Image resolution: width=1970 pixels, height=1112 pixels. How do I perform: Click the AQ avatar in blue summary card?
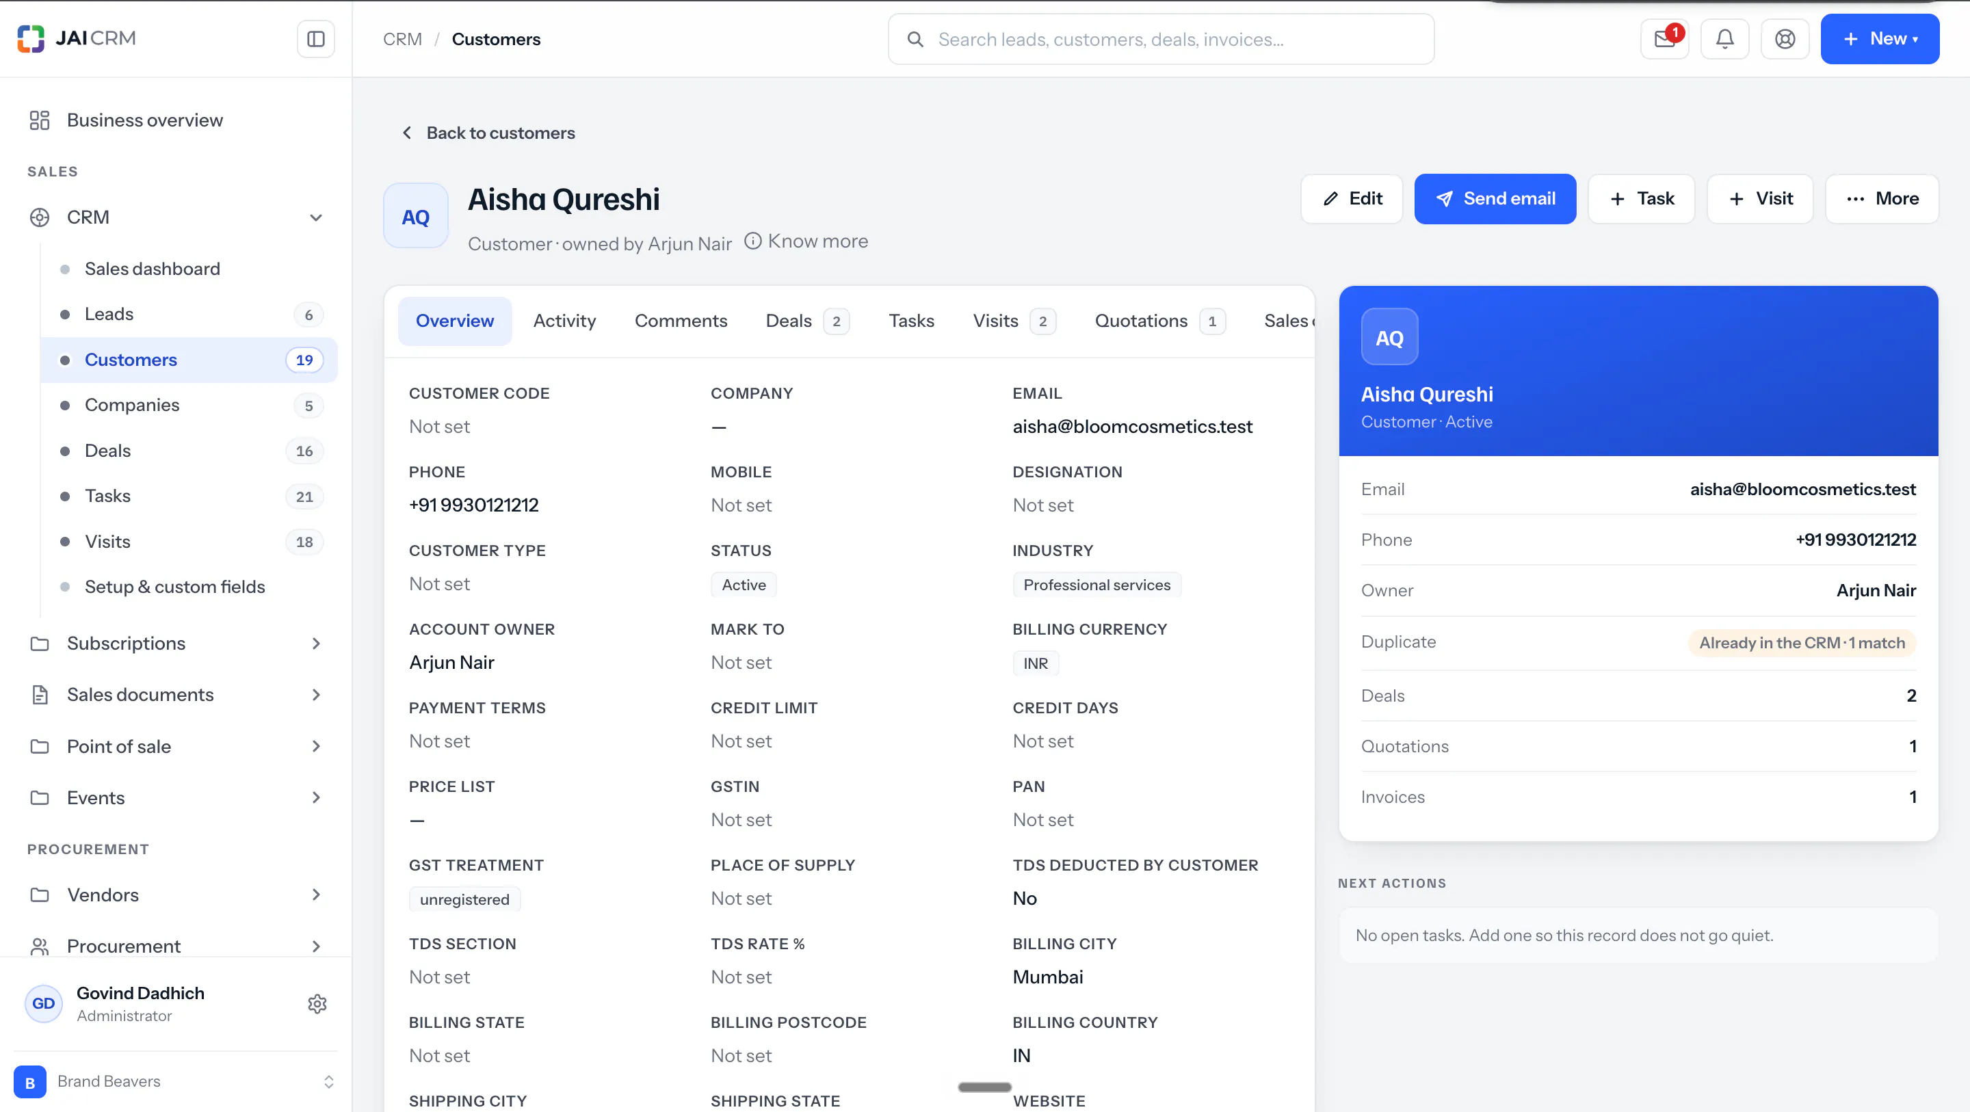click(x=1389, y=336)
